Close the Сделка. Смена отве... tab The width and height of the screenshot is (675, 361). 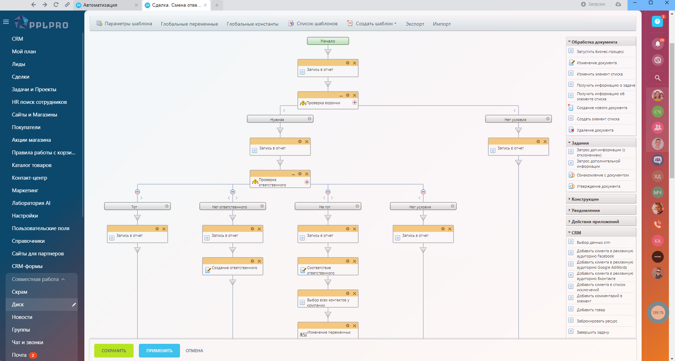[205, 5]
